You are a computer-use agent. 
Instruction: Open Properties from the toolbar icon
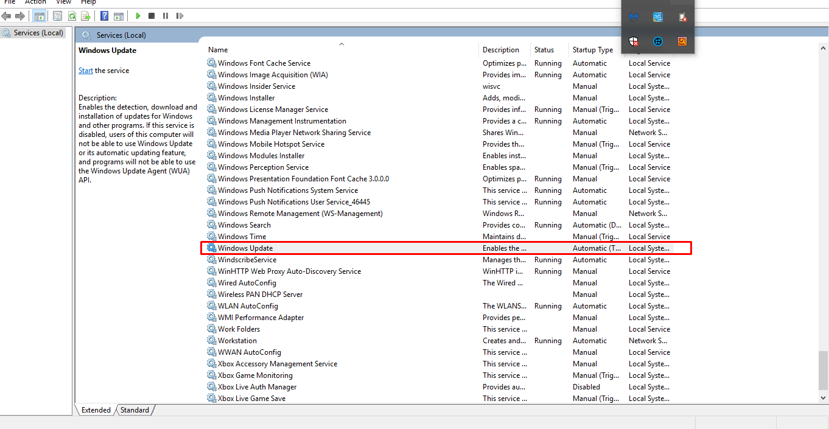pyautogui.click(x=57, y=16)
